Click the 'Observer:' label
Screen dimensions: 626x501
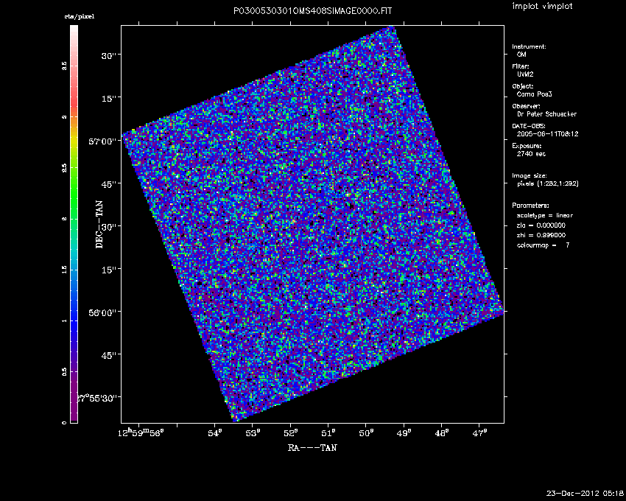[526, 106]
